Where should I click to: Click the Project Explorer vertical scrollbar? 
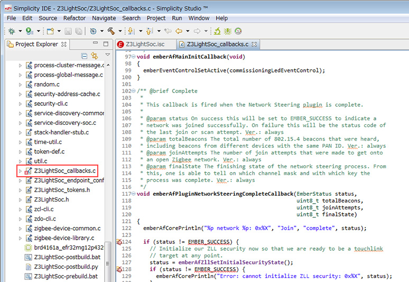tap(108, 263)
